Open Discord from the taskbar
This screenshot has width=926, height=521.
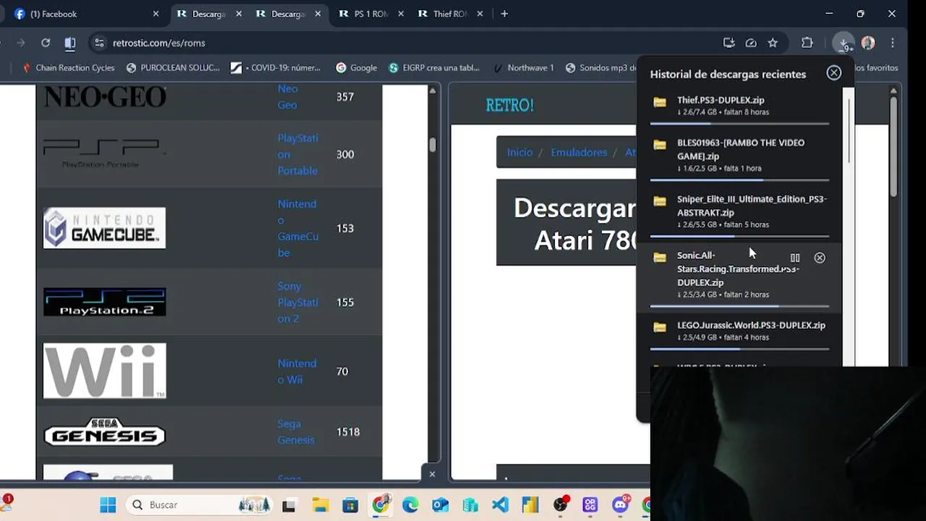(x=620, y=504)
